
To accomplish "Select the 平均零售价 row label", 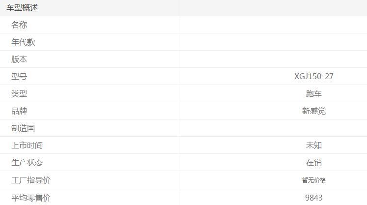I will coord(31,198).
